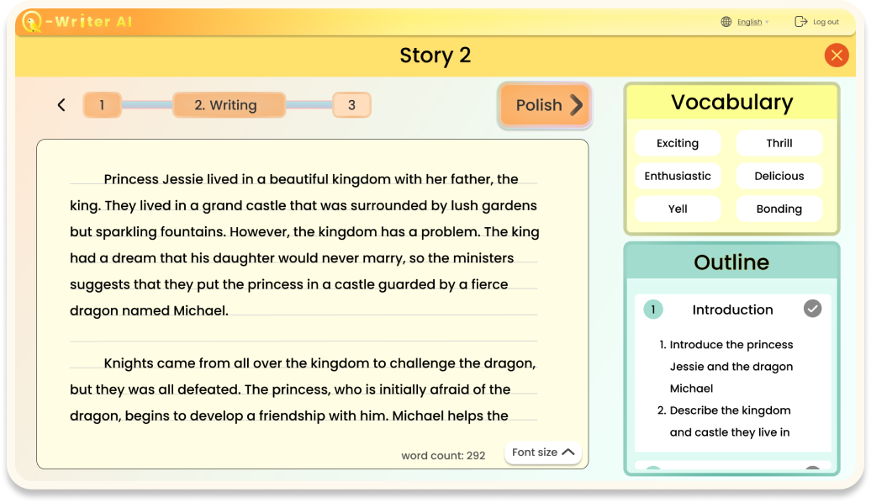Click the Introduction number 1 badge
Image resolution: width=871 pixels, height=503 pixels.
[x=653, y=309]
